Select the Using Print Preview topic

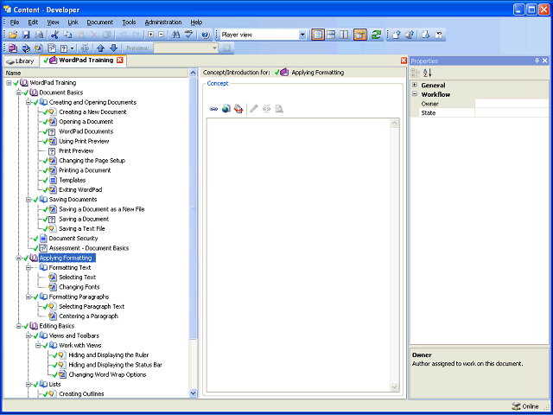pos(84,141)
